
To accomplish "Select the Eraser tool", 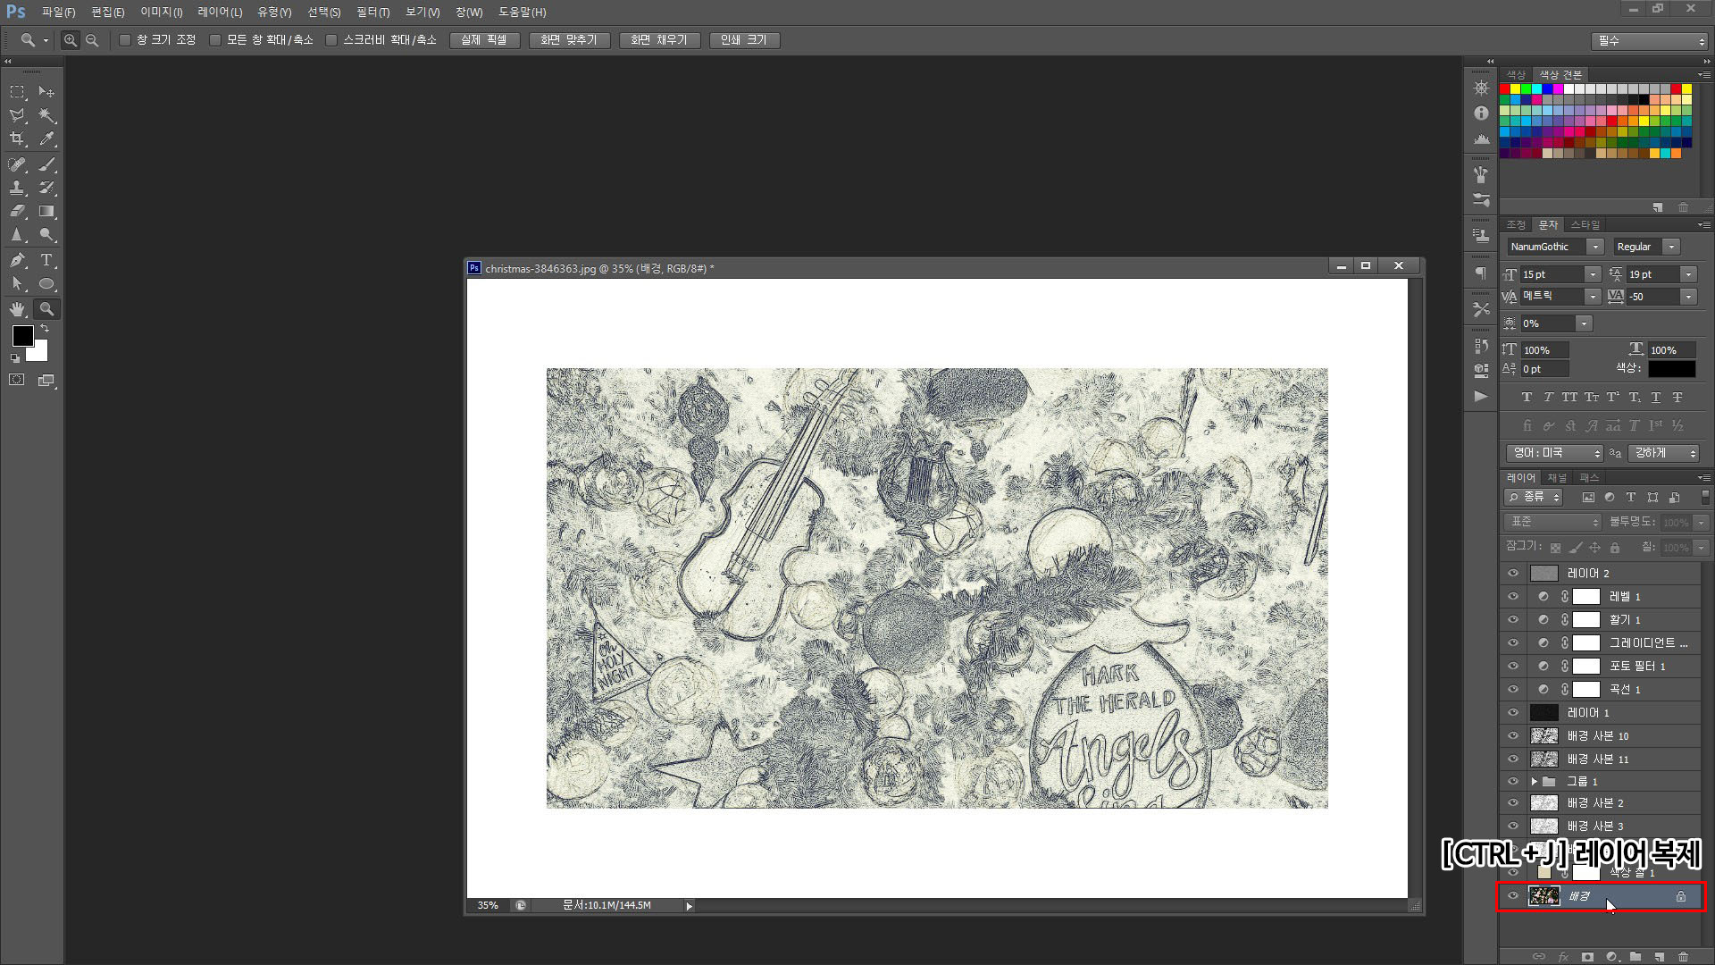I will 17,211.
